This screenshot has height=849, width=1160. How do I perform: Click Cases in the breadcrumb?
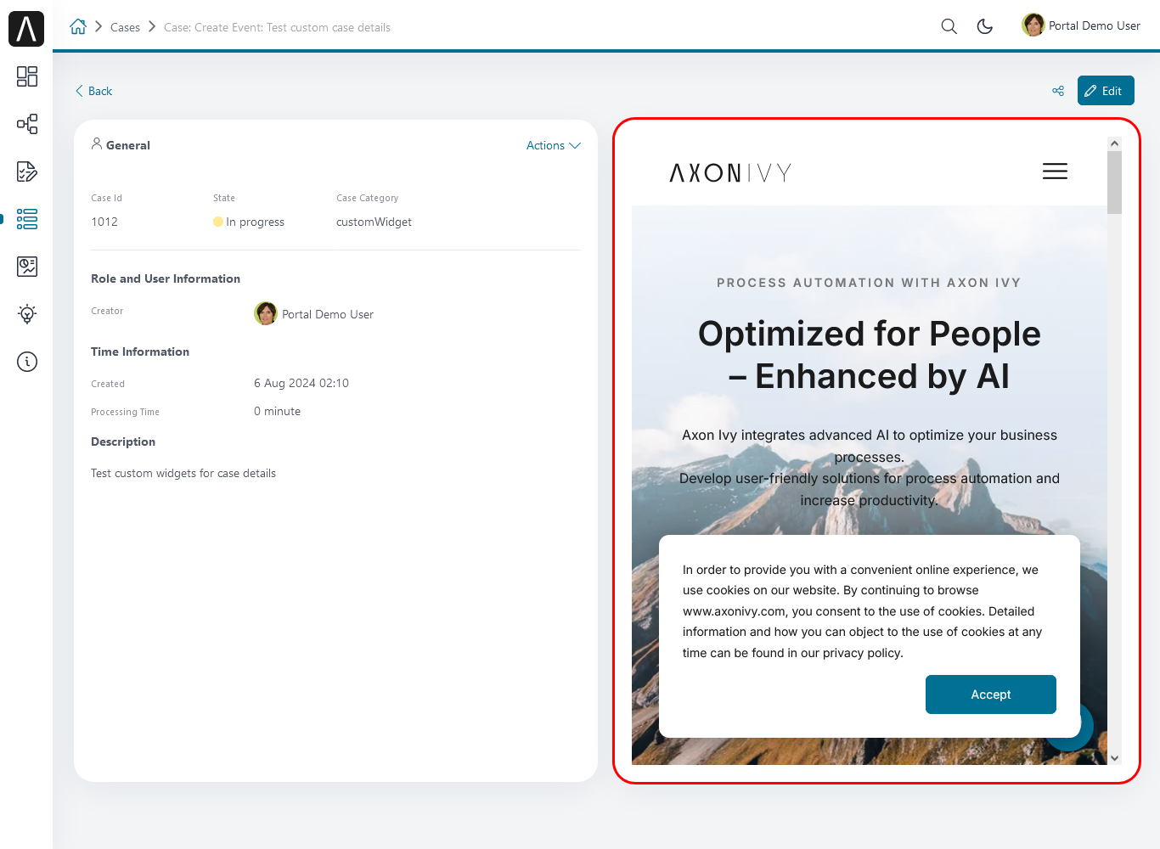[125, 27]
